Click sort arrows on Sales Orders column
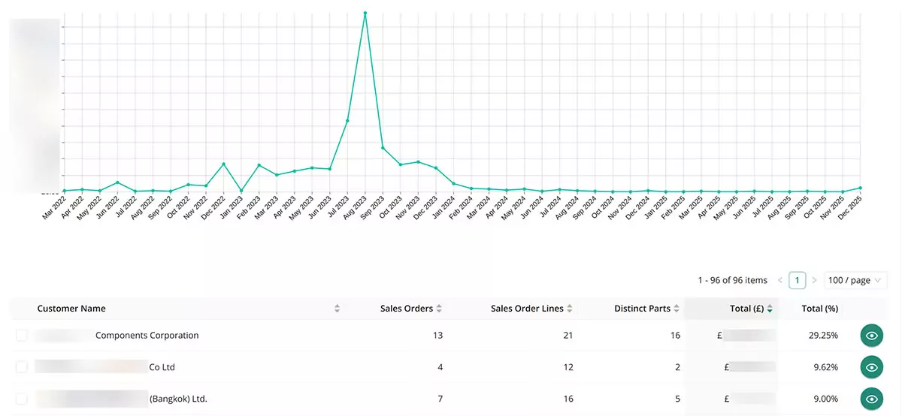 pos(439,309)
